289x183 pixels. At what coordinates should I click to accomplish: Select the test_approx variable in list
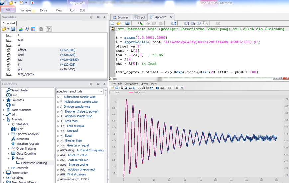tap(26, 74)
